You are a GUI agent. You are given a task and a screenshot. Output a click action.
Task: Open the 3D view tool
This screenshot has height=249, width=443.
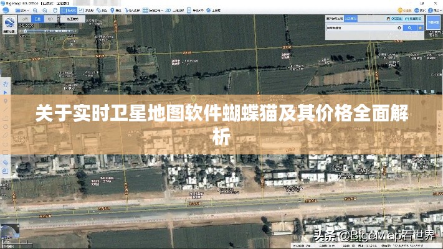[x=169, y=11]
